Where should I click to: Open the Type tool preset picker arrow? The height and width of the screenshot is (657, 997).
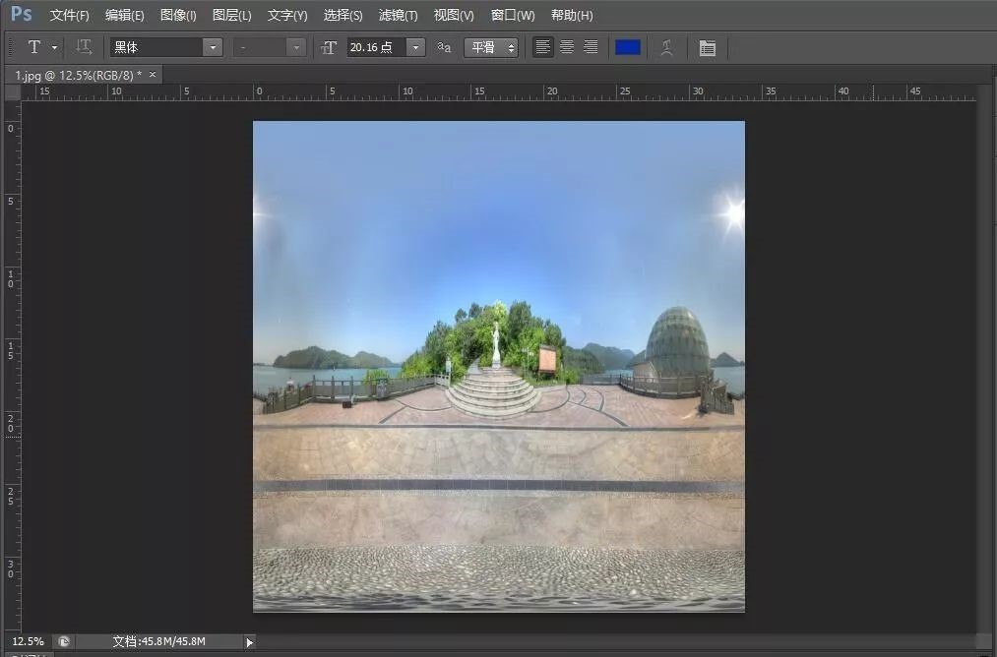tap(55, 47)
